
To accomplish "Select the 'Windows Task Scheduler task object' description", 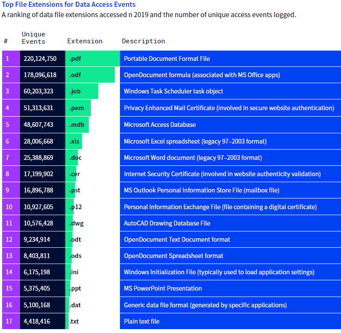I will click(173, 91).
